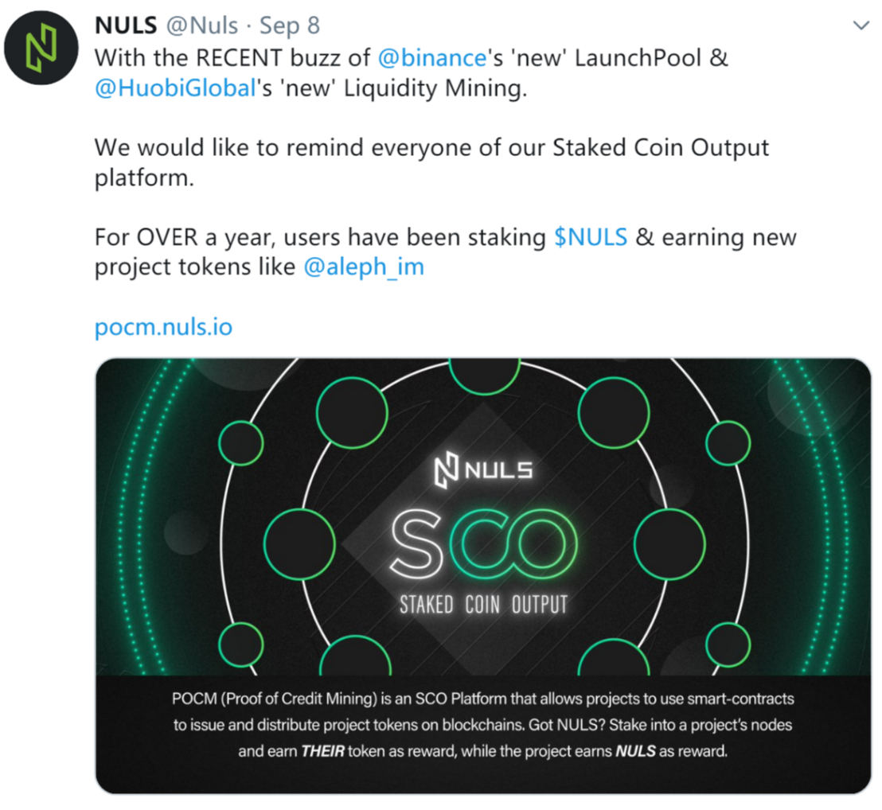882x810 pixels.
Task: Follow the pocm.nuls.io link
Action: coord(163,326)
